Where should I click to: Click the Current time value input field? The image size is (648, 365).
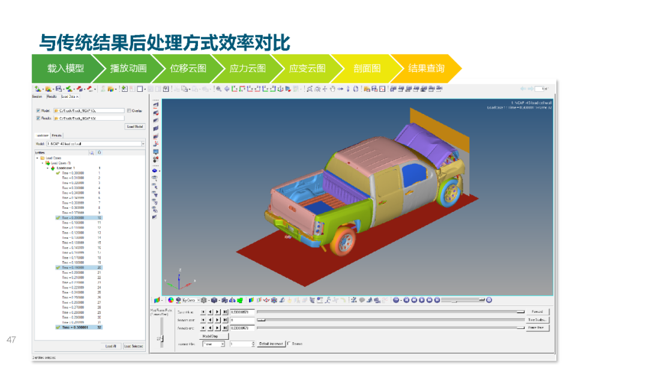click(x=242, y=312)
